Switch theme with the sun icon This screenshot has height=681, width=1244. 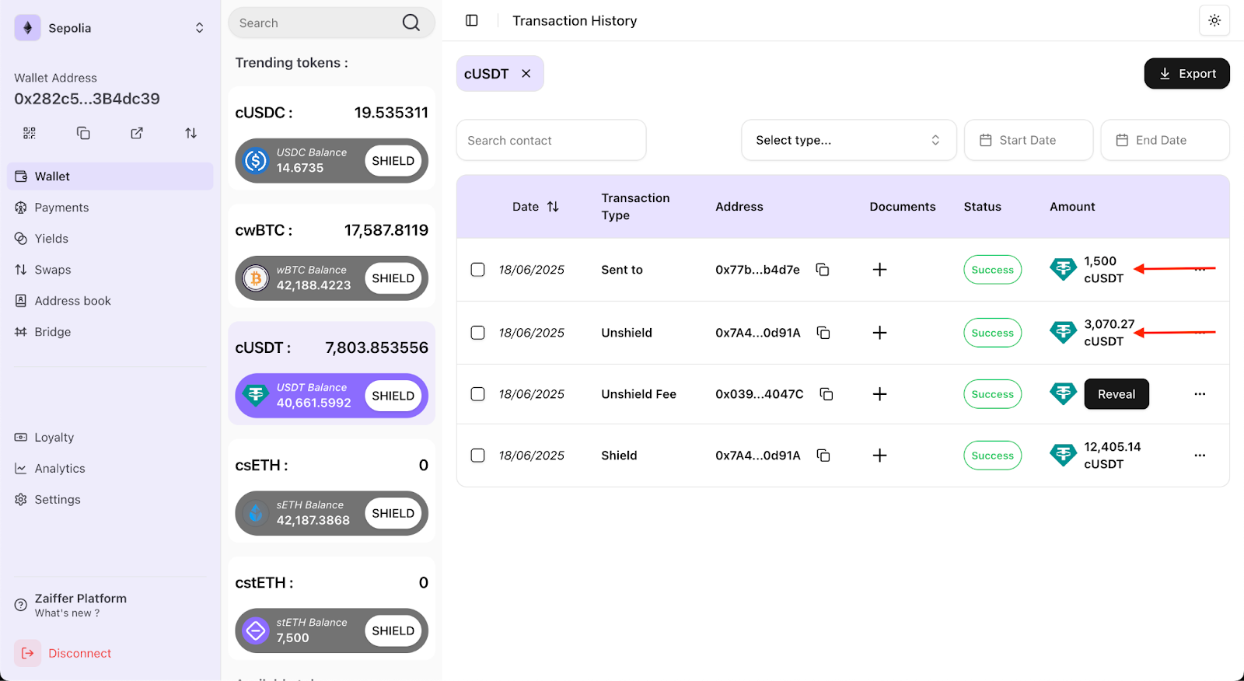tap(1214, 20)
